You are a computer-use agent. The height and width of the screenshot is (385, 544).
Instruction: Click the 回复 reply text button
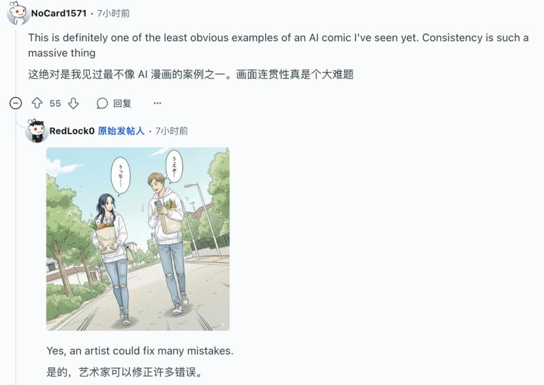click(122, 103)
